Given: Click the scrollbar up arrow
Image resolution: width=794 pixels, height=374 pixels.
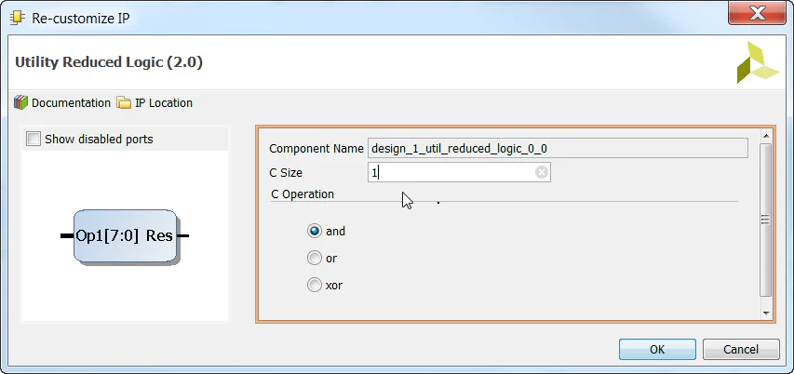Looking at the screenshot, I should pos(766,136).
